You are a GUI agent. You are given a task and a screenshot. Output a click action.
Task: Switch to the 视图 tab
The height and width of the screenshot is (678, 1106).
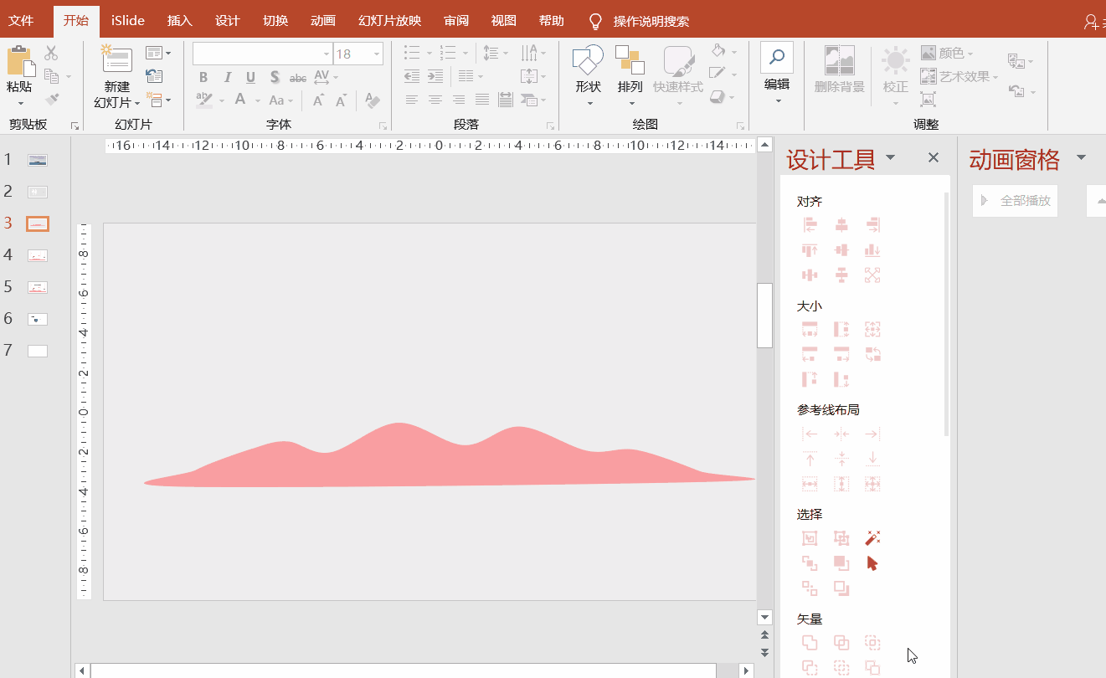click(x=503, y=21)
